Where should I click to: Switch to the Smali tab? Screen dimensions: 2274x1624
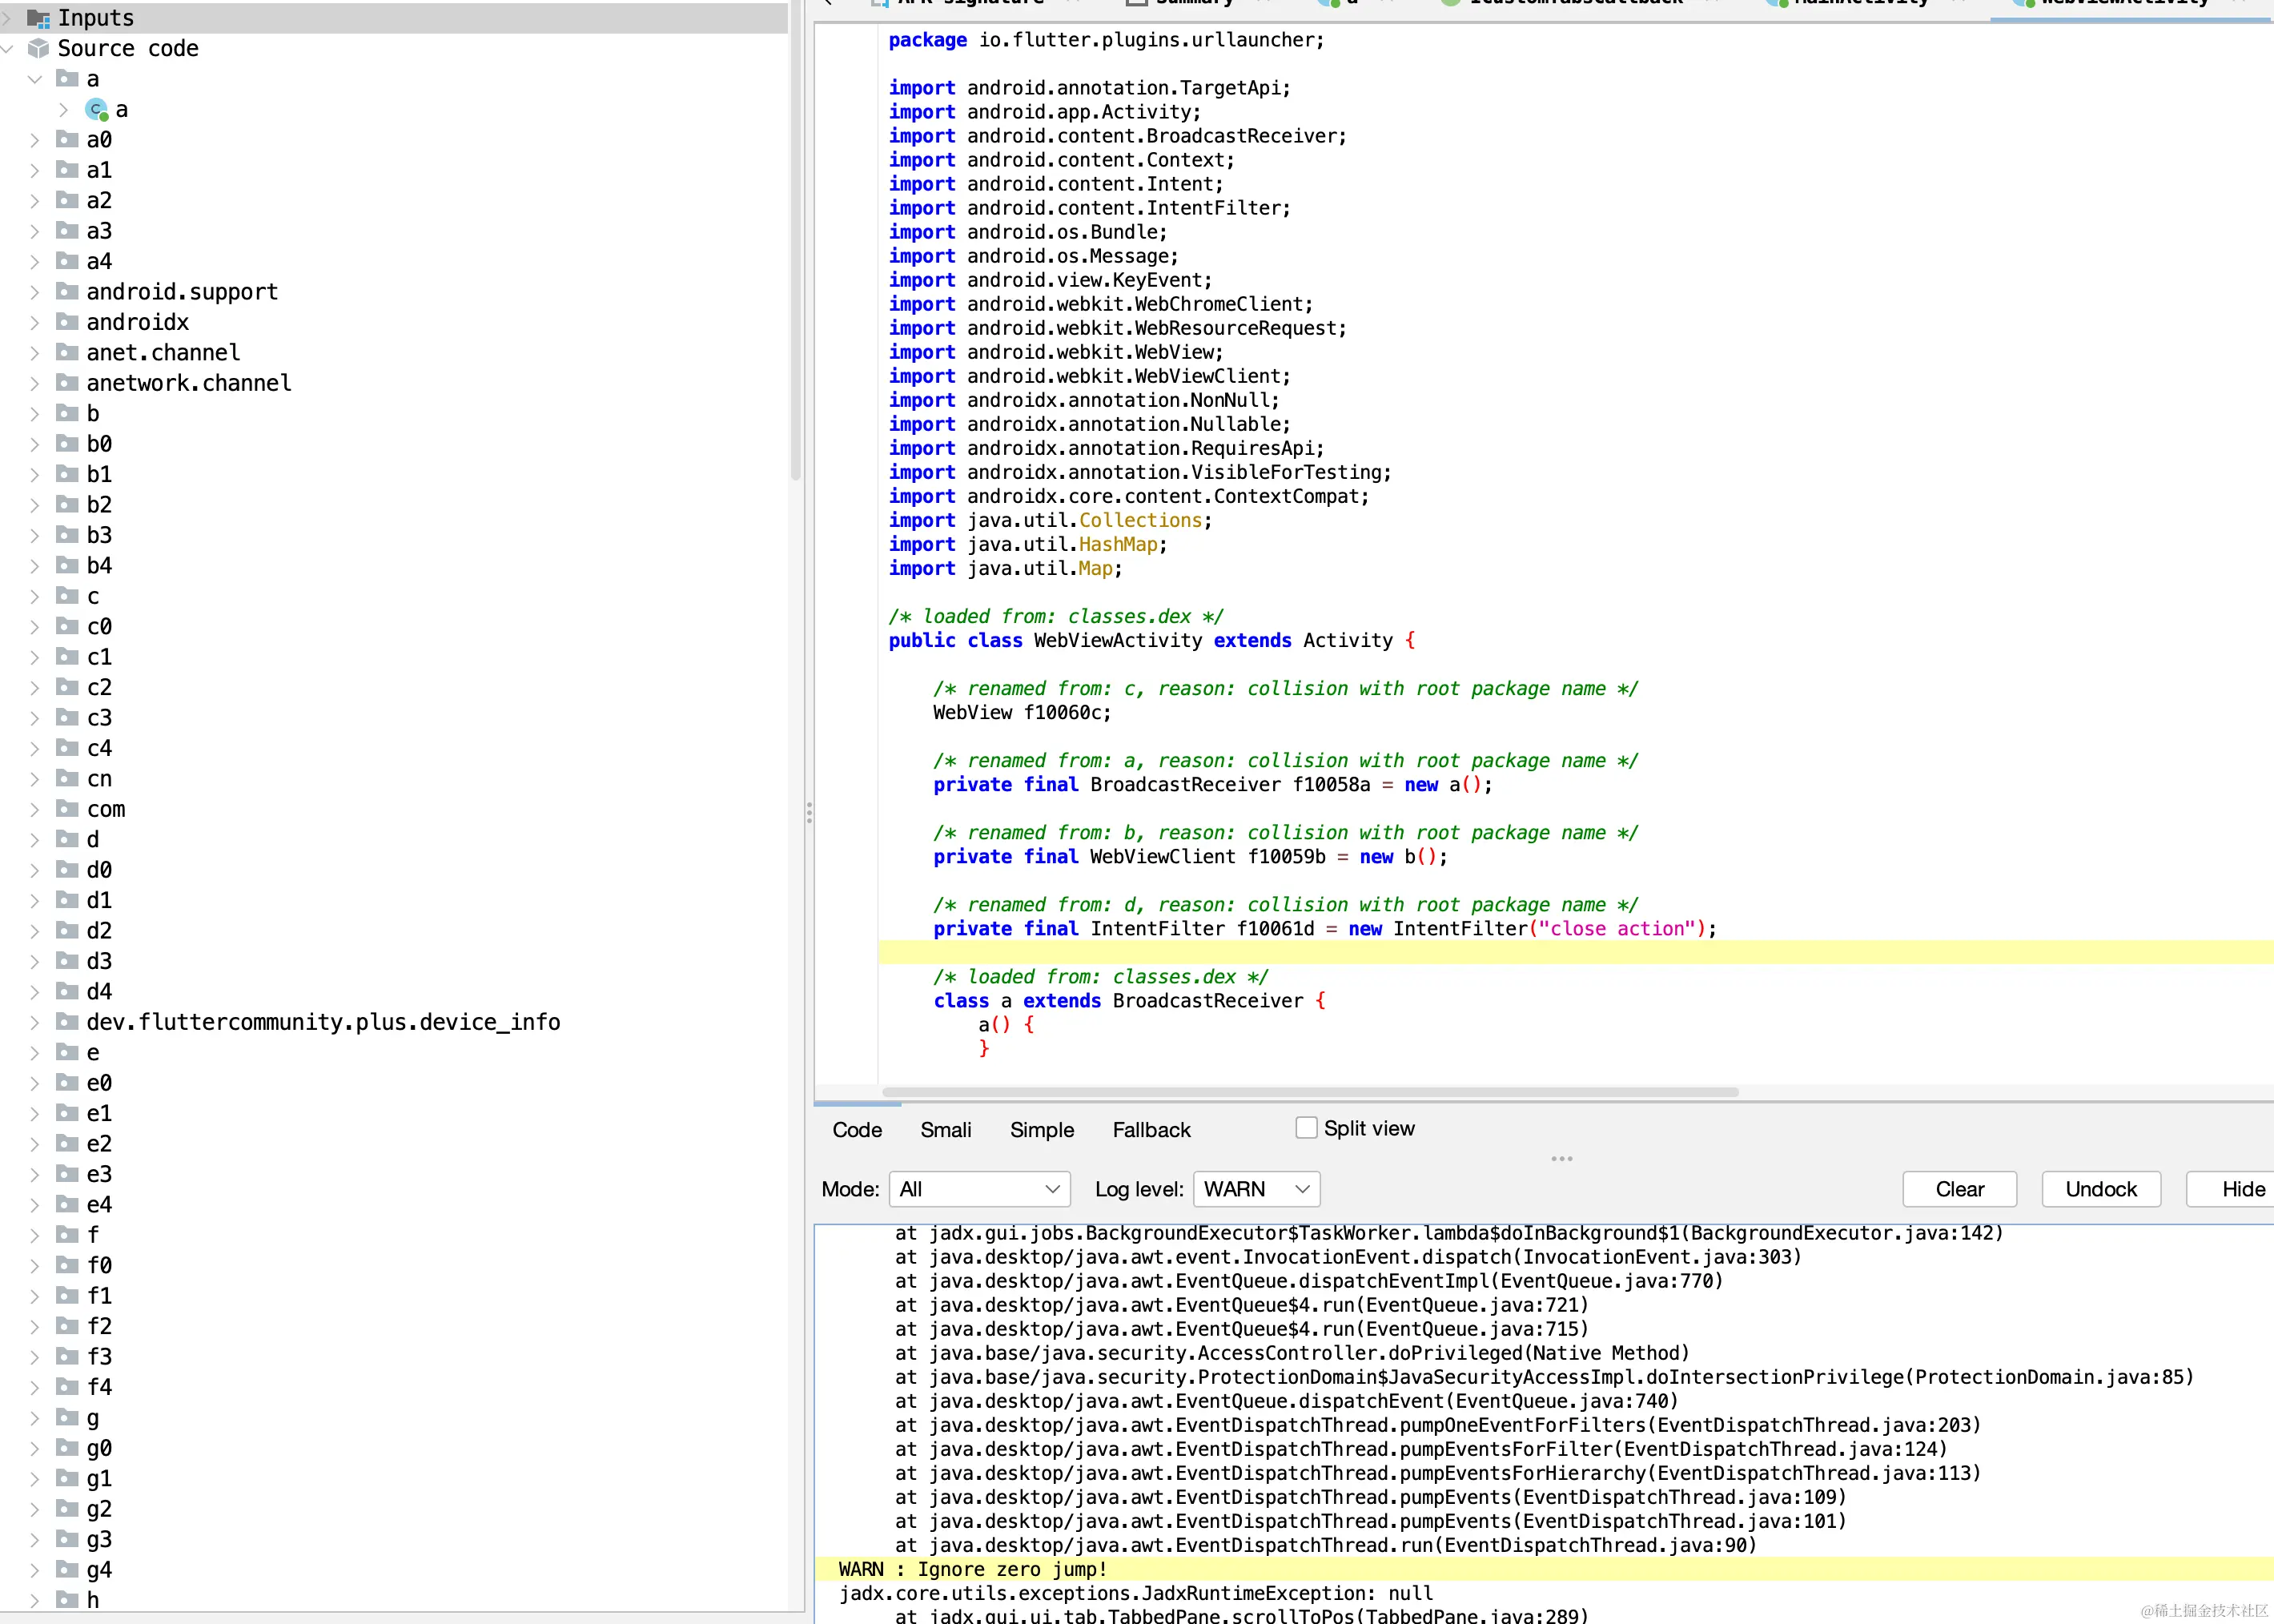pyautogui.click(x=945, y=1130)
